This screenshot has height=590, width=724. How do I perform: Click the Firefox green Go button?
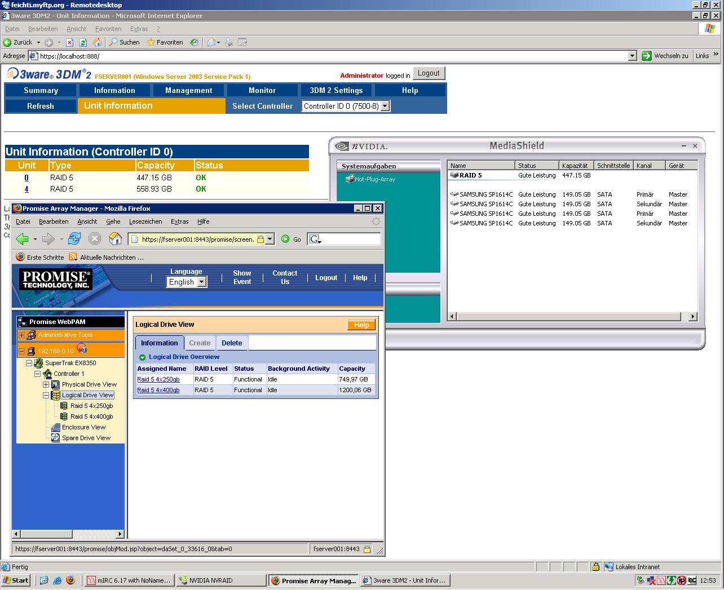point(291,239)
